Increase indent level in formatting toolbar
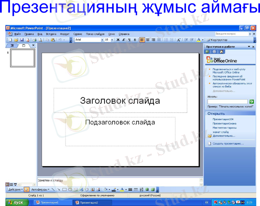Viewport: 260px width, 206px height. [x=192, y=40]
